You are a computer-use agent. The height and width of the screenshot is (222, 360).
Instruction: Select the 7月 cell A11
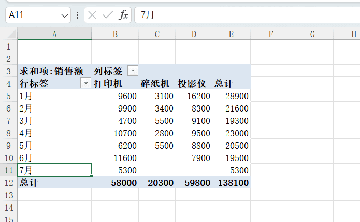54,170
